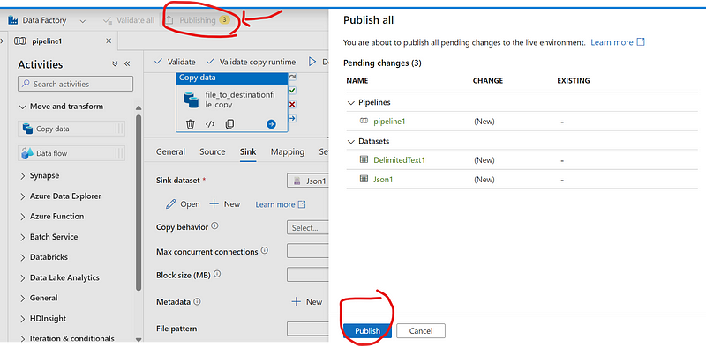The width and height of the screenshot is (706, 347).
Task: Click info icon beside Block size (MB)
Action: [217, 274]
